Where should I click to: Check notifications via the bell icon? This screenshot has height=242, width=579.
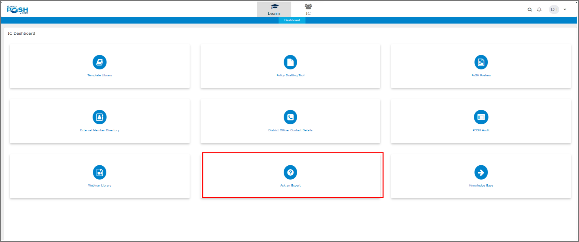[539, 10]
